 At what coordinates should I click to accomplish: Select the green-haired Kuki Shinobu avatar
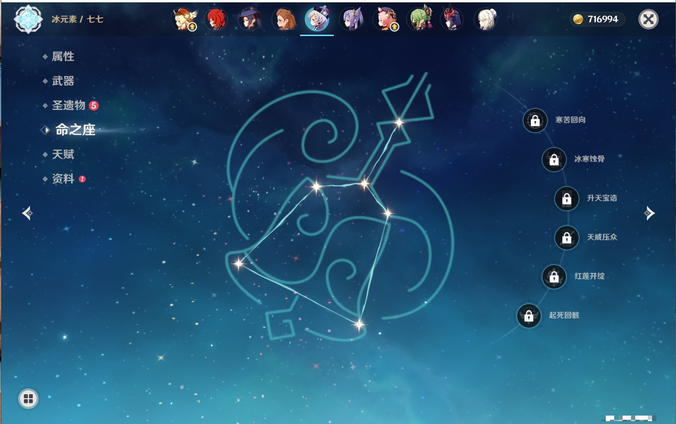(x=420, y=20)
